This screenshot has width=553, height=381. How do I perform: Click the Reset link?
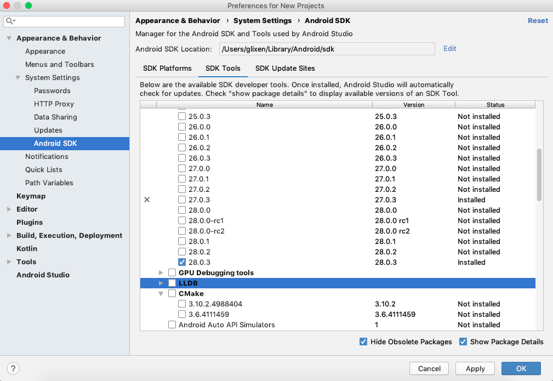pyautogui.click(x=538, y=21)
